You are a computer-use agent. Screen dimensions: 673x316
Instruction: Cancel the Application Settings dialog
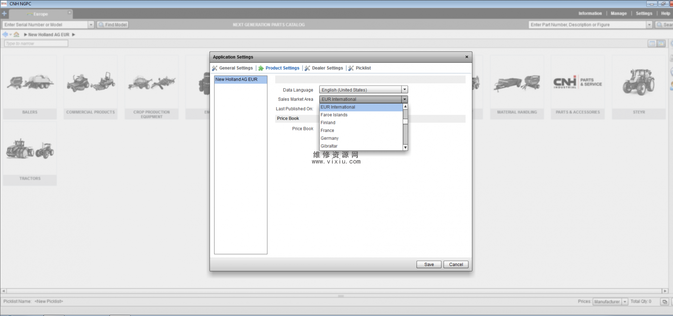[456, 264]
